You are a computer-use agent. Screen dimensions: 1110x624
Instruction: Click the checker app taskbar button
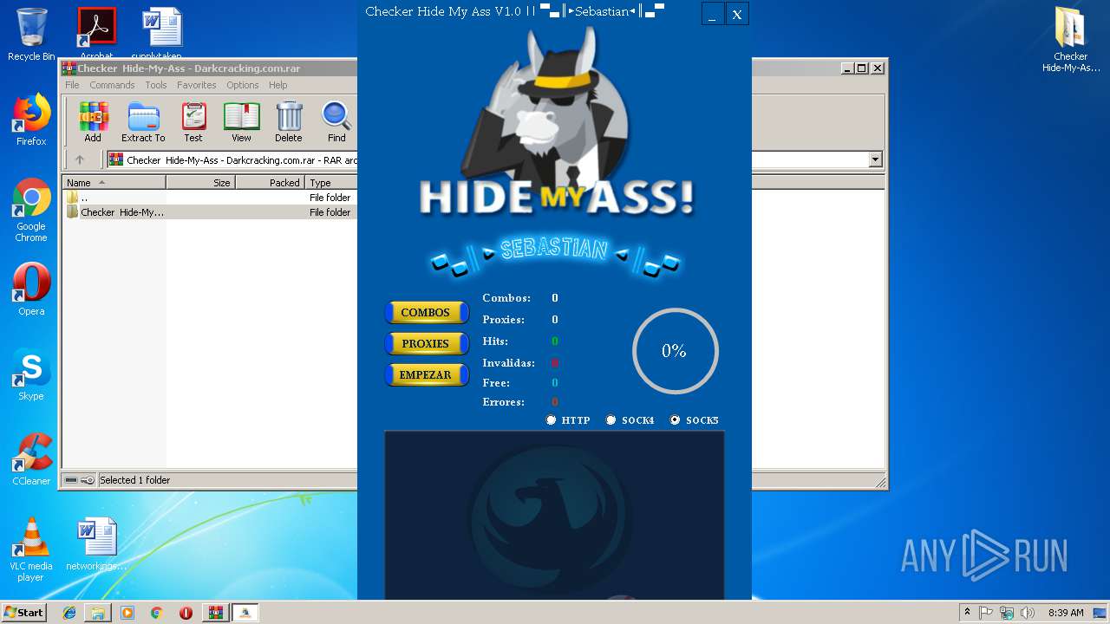click(245, 613)
